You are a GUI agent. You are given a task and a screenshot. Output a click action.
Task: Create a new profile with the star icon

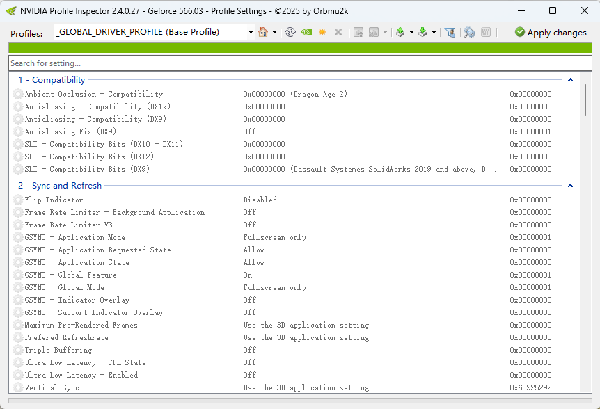pyautogui.click(x=323, y=32)
